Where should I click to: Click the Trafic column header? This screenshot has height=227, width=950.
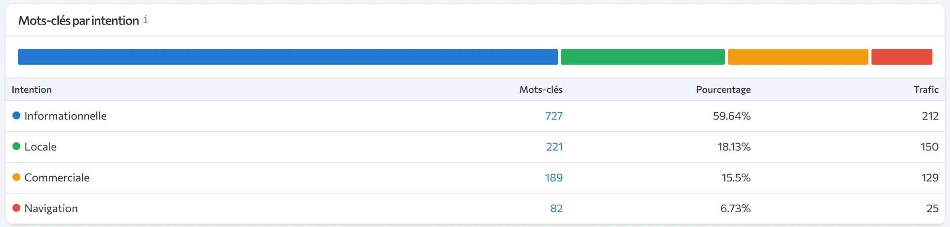tap(926, 89)
